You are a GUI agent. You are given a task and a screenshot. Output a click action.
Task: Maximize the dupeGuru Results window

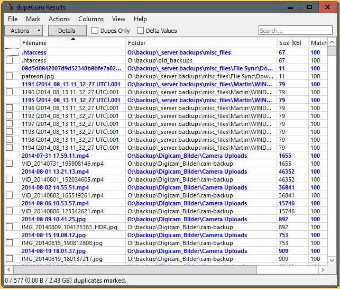pos(309,7)
